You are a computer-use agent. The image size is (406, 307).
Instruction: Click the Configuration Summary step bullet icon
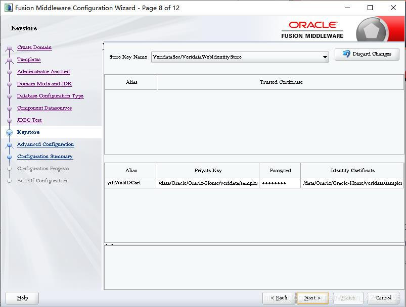(9, 157)
